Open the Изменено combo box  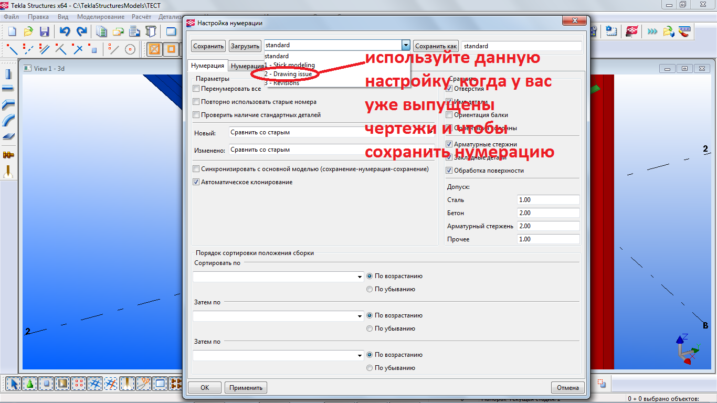tap(332, 150)
